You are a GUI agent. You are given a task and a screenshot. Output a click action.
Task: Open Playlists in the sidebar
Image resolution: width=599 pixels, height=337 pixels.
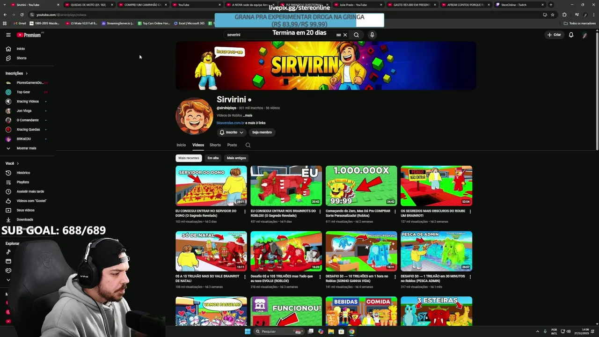point(22,182)
